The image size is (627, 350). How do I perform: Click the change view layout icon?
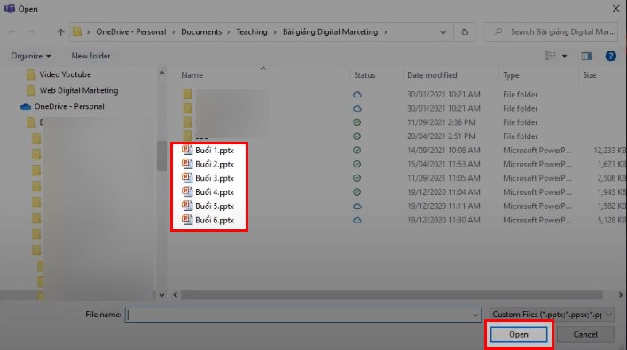[x=550, y=56]
